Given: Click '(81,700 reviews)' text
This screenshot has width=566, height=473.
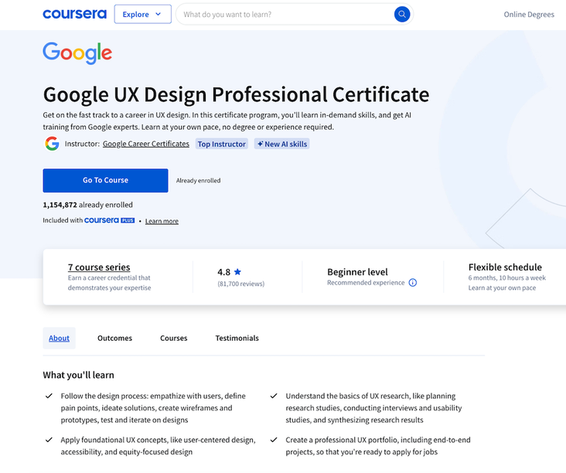Looking at the screenshot, I should 240,284.
